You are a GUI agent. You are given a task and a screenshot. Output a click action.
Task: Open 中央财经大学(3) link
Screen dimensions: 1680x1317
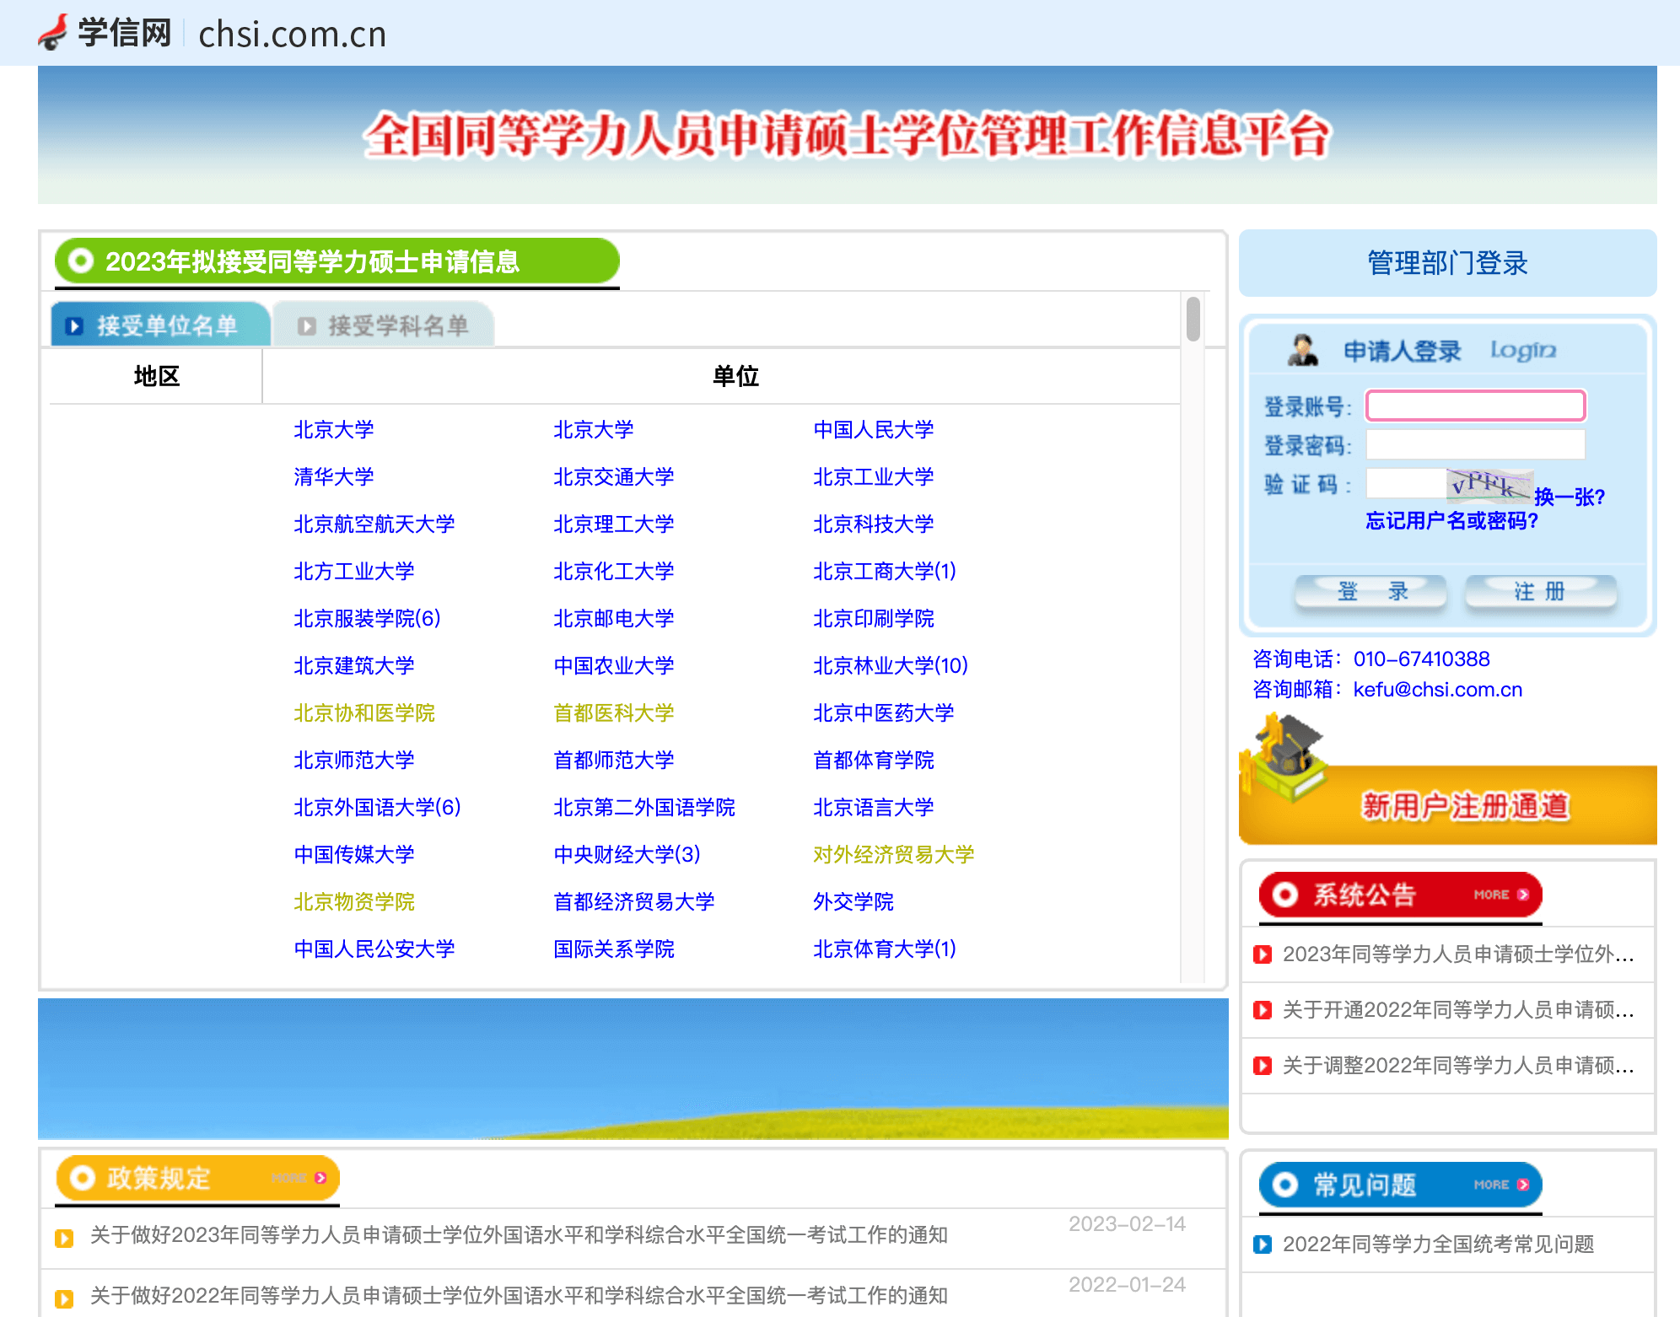(x=627, y=855)
